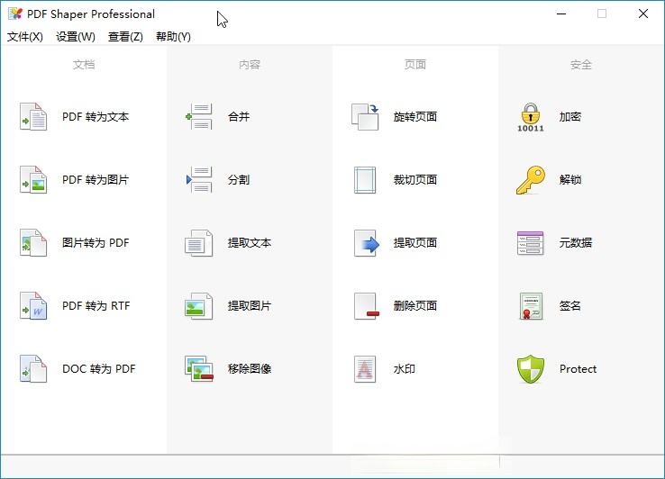665x479 pixels.
Task: Select the 页面 column header
Action: 414,65
